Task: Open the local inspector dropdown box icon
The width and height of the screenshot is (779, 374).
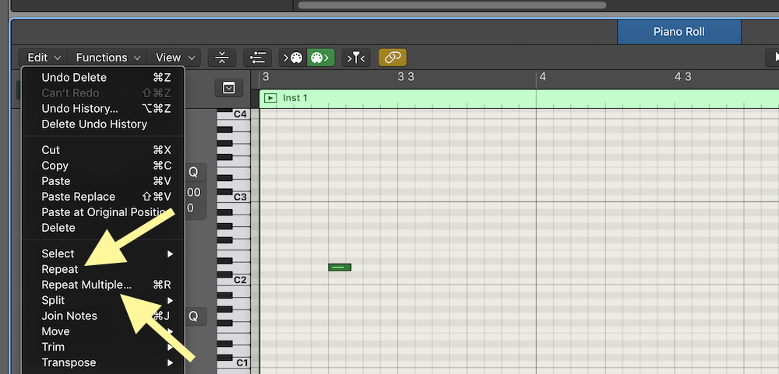Action: 228,89
